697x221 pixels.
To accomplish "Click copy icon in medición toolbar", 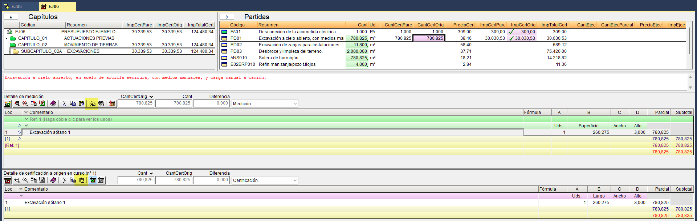I will point(73,104).
